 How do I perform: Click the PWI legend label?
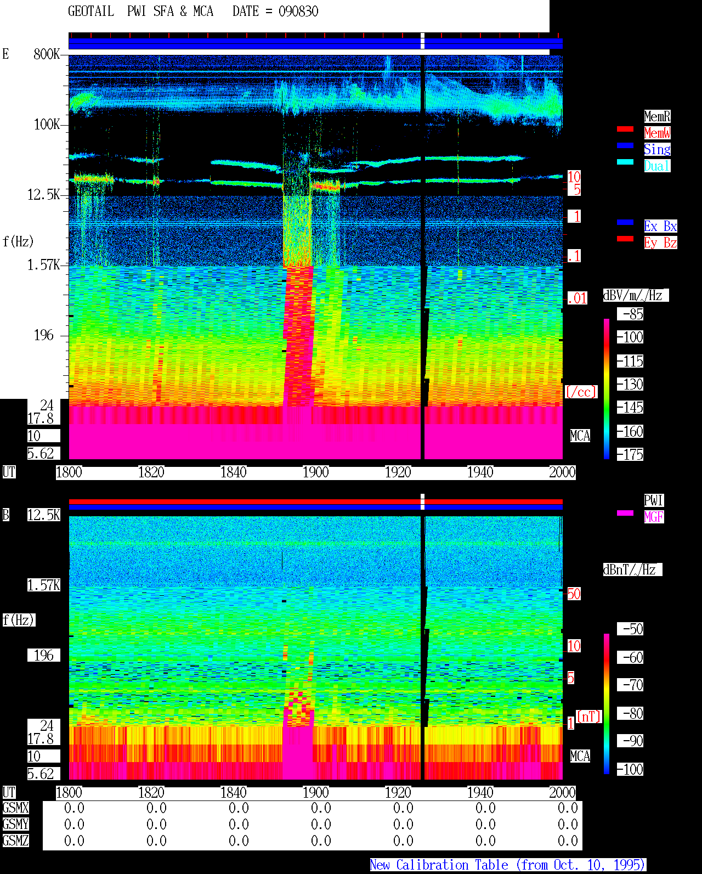[654, 500]
